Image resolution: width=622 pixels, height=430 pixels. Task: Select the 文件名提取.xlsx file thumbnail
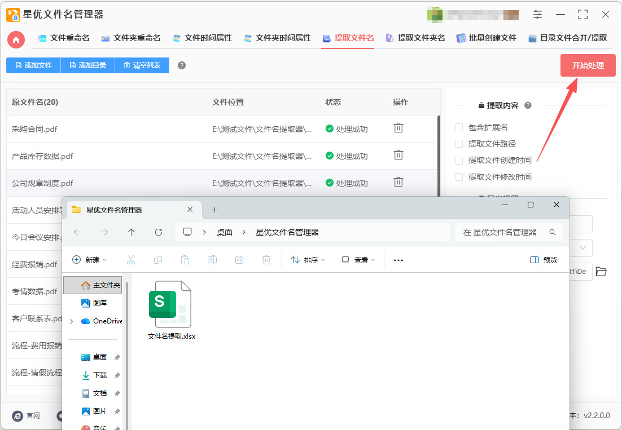[172, 310]
